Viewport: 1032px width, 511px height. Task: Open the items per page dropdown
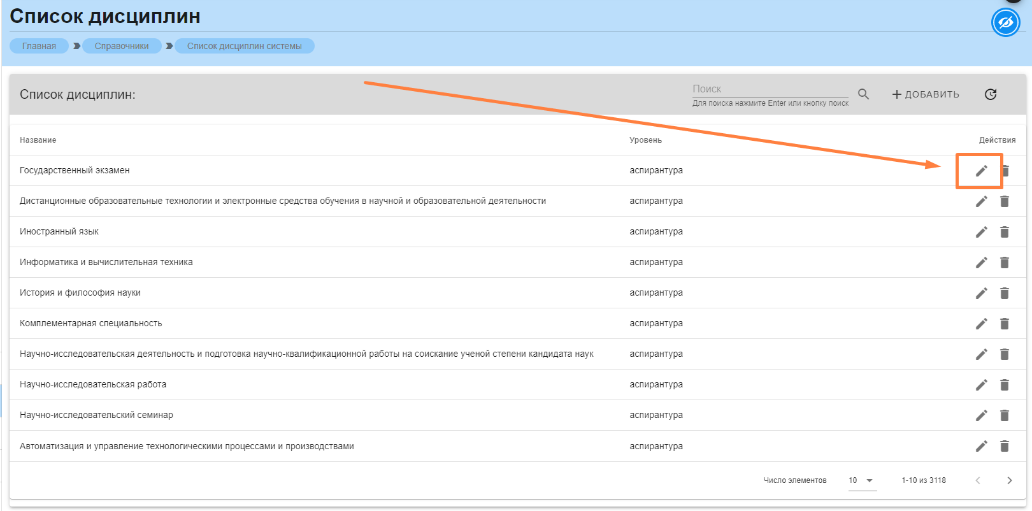[862, 480]
